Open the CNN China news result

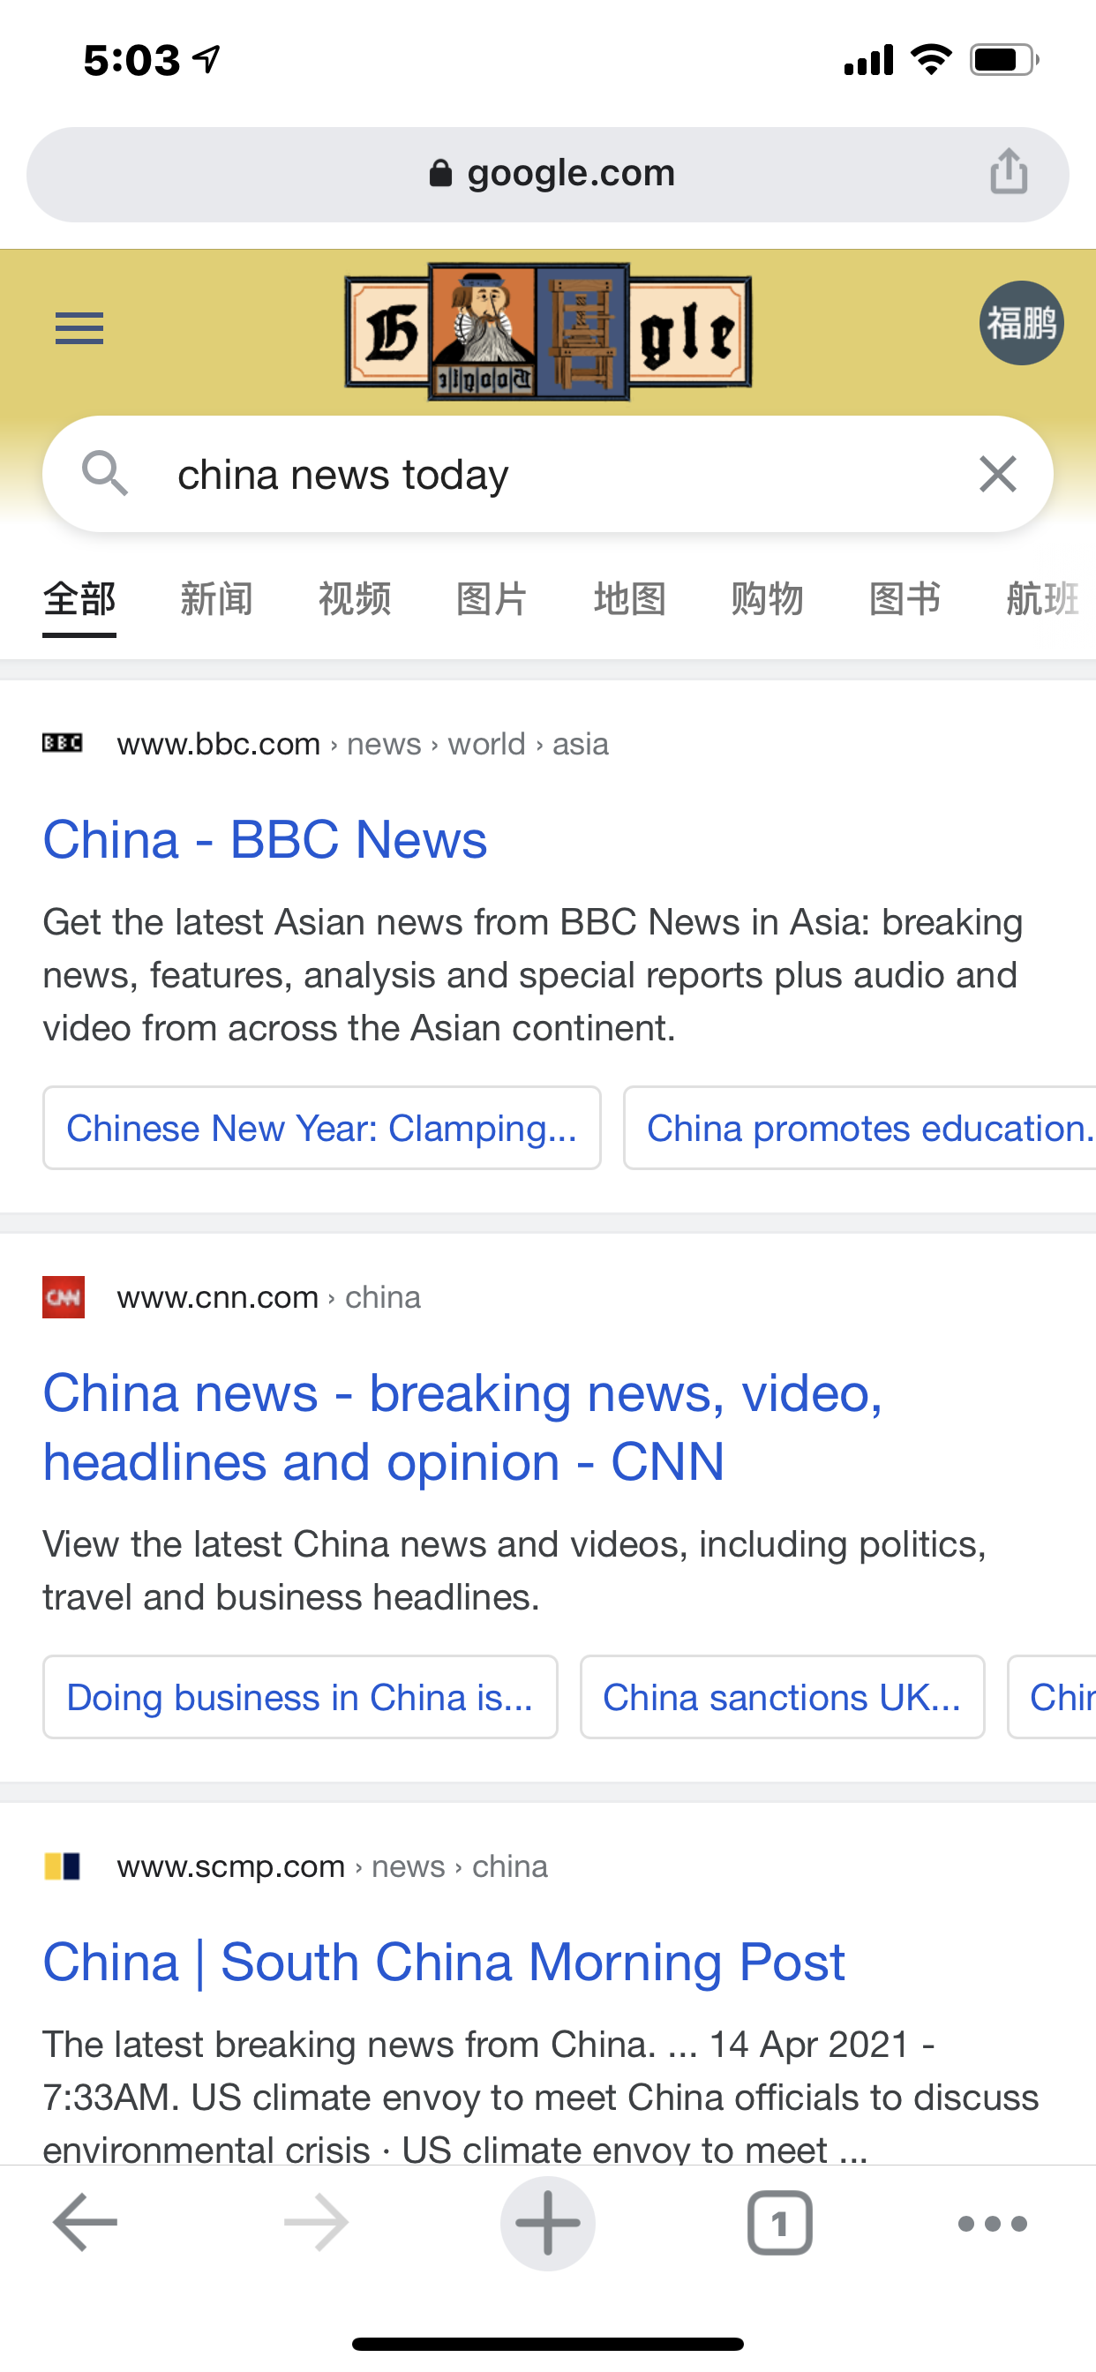point(462,1427)
